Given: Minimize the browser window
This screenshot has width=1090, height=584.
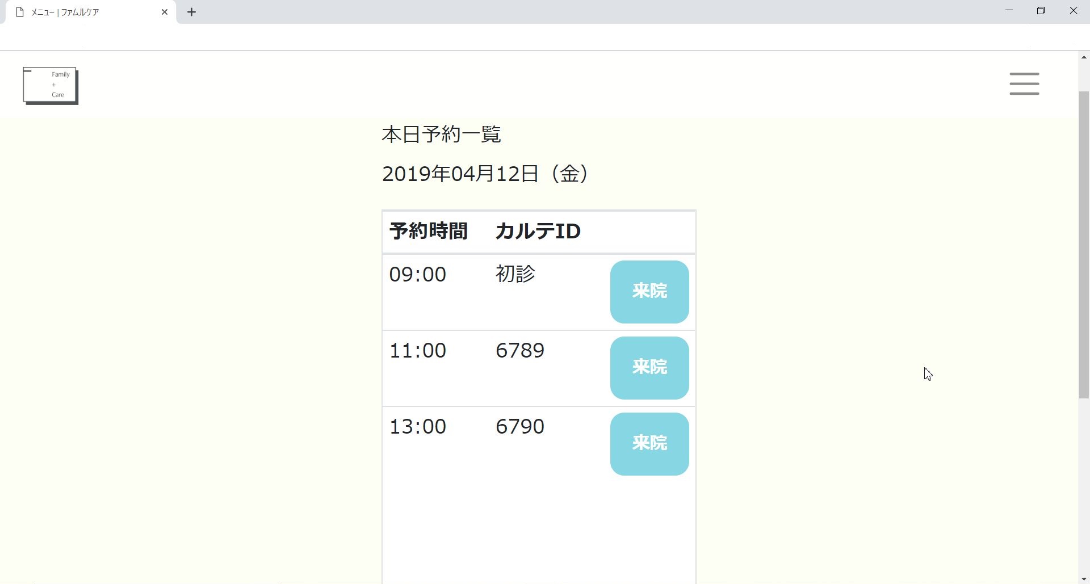Looking at the screenshot, I should (x=1009, y=11).
